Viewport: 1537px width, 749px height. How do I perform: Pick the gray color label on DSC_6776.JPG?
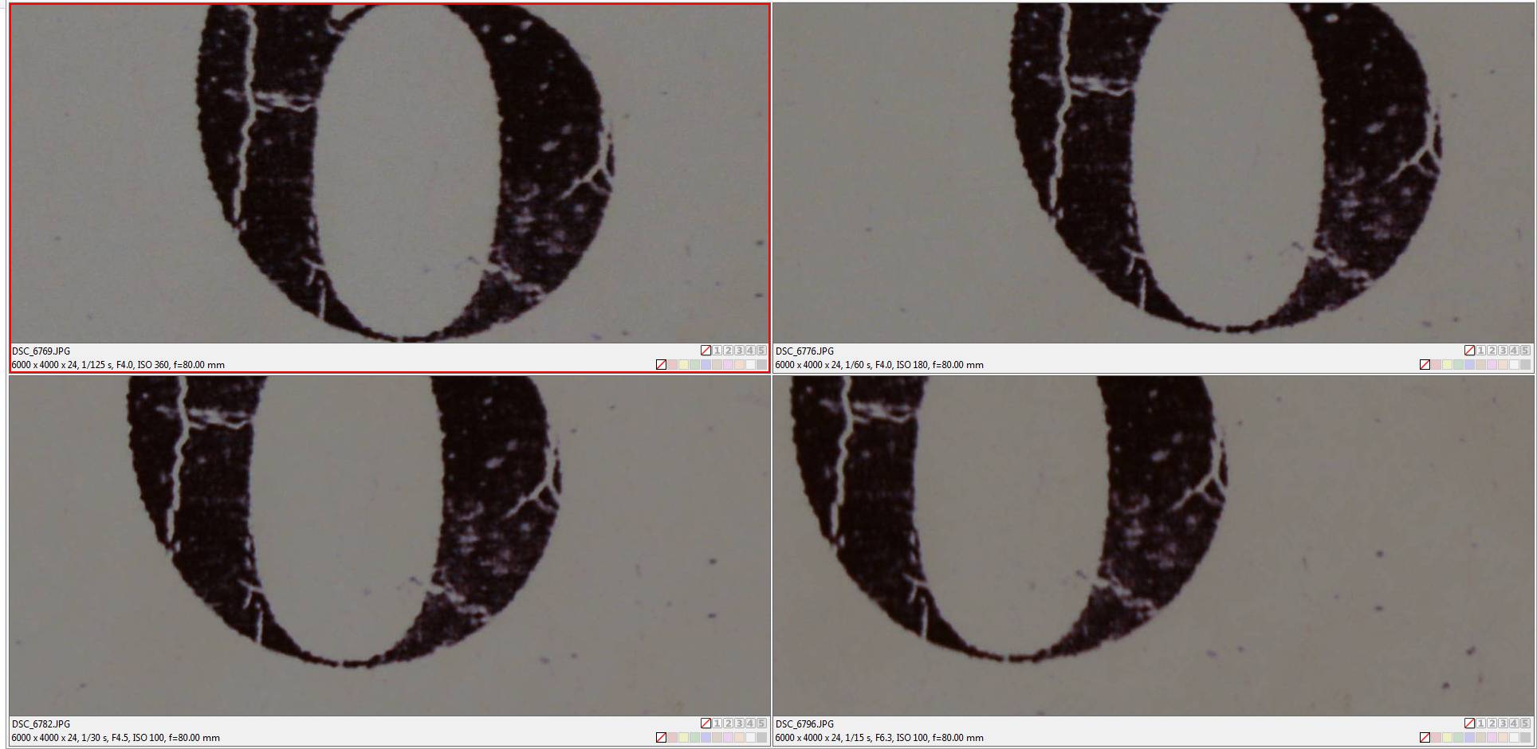point(1526,365)
